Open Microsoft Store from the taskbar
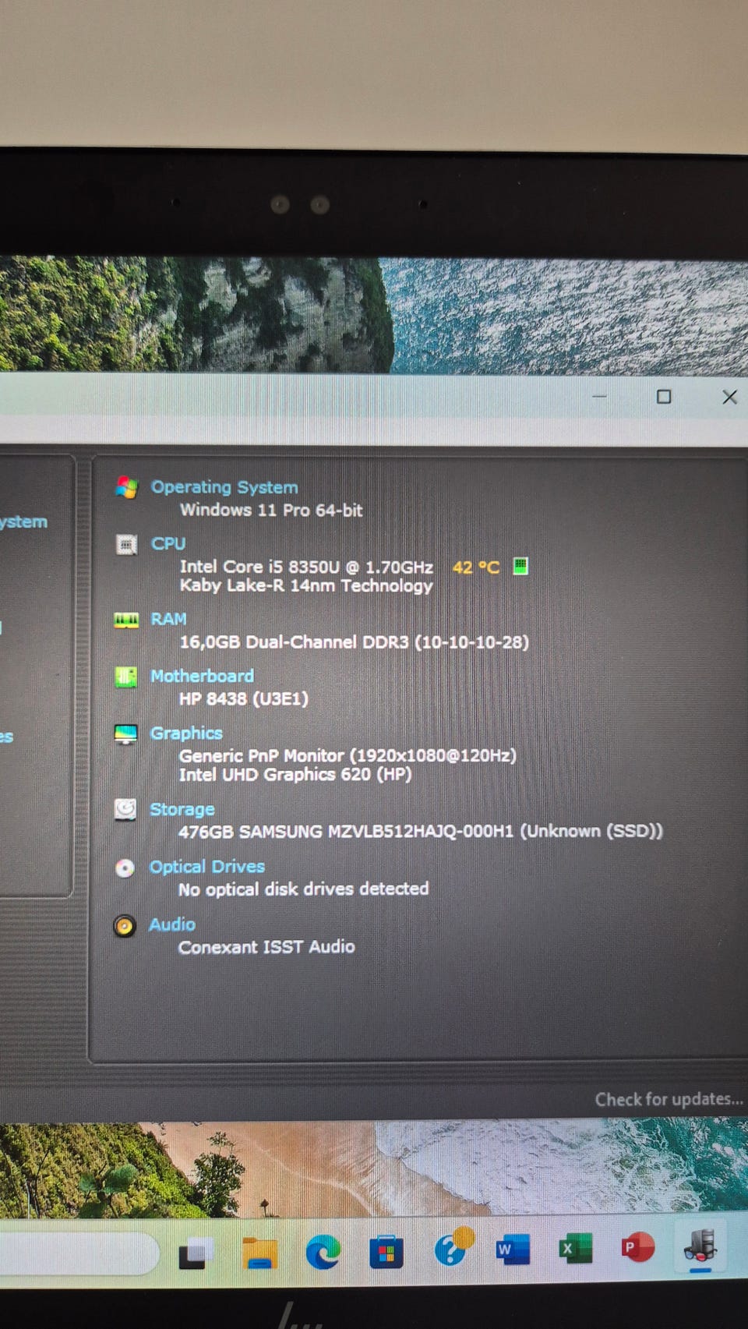 click(386, 1253)
